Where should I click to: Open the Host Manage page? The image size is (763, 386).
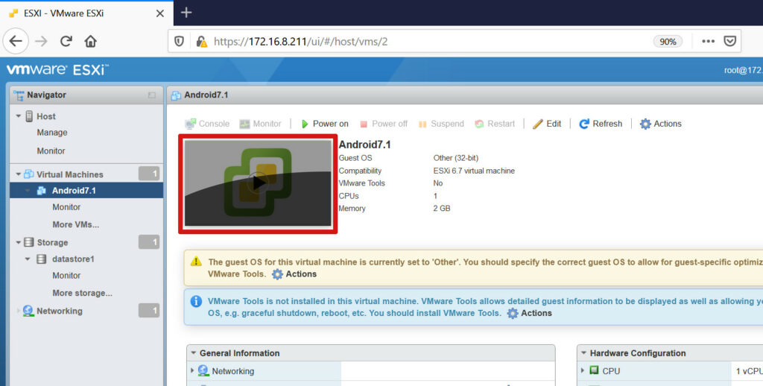52,133
